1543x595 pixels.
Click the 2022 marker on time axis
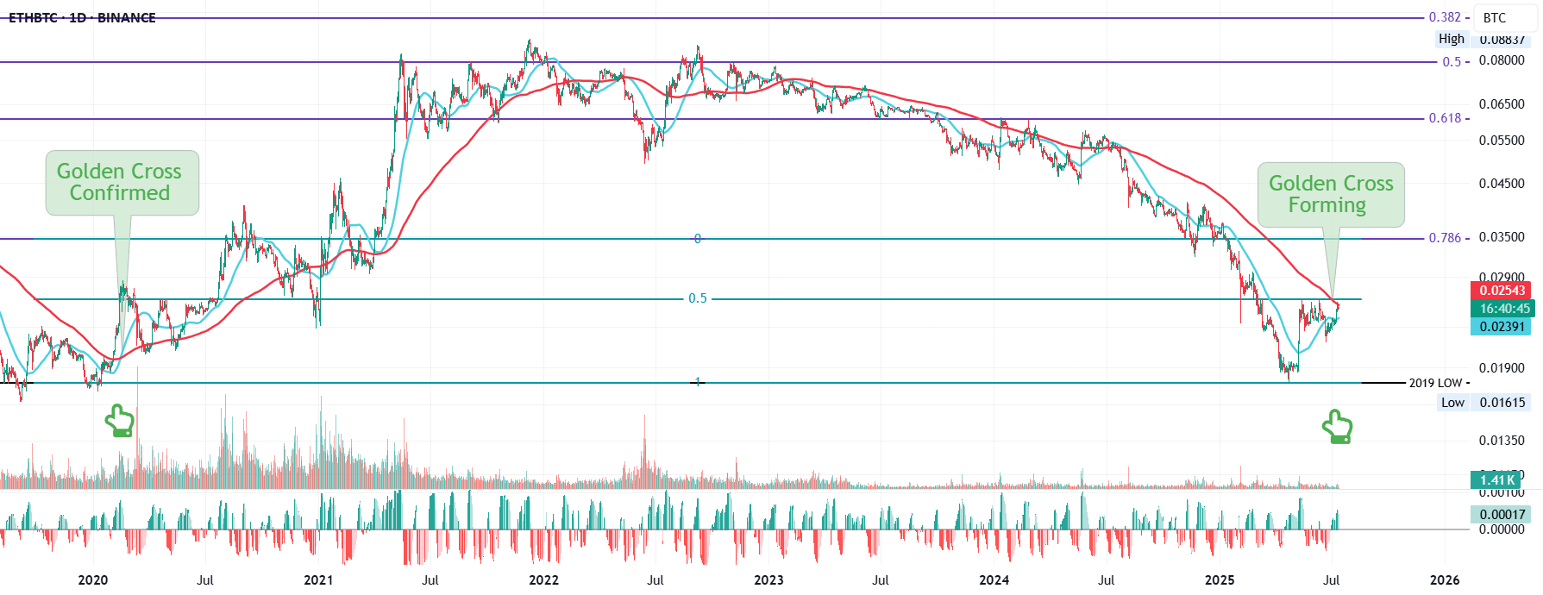point(543,580)
